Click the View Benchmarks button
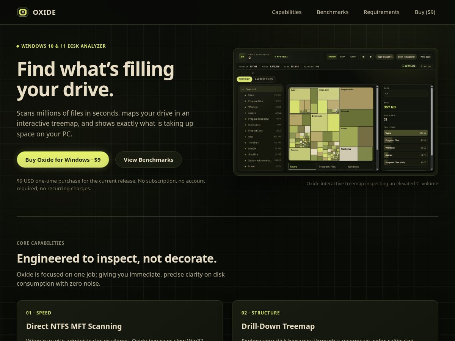 coord(149,160)
